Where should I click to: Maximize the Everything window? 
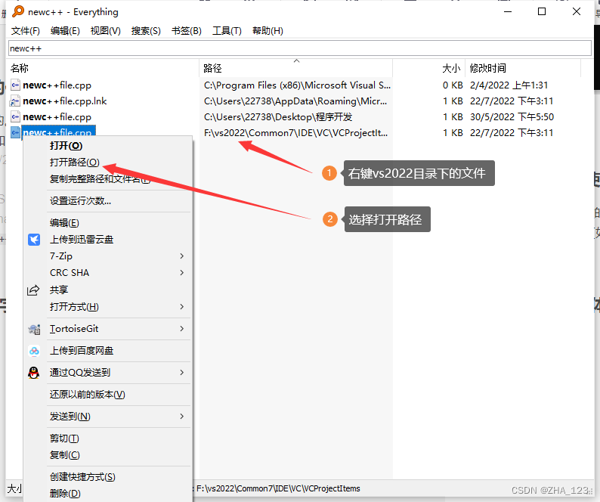point(542,11)
